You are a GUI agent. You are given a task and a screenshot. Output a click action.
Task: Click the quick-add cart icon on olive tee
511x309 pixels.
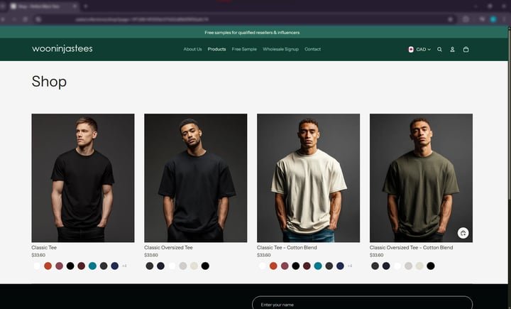tap(463, 233)
